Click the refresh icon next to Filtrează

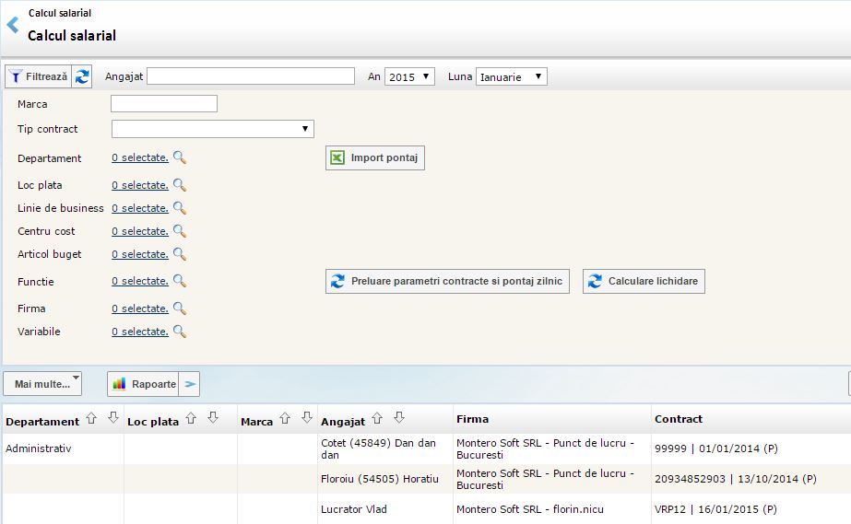(83, 76)
